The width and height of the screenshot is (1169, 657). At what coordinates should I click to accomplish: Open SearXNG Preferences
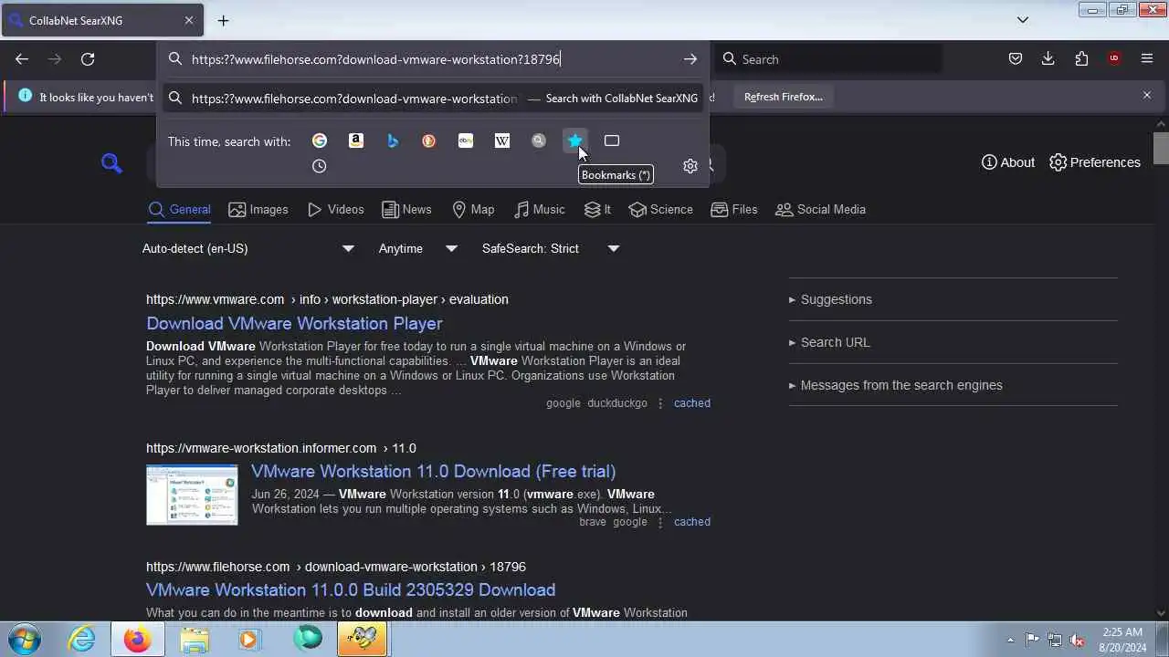(1095, 162)
